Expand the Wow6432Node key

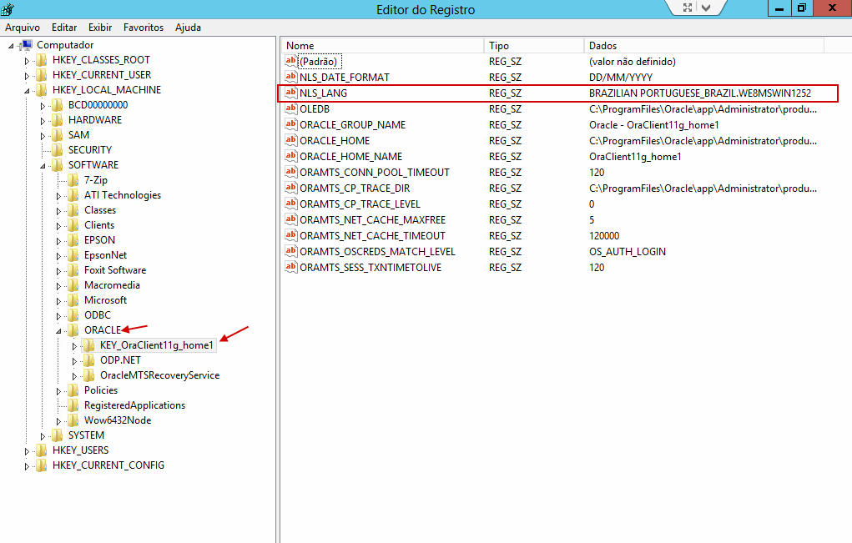coord(58,421)
